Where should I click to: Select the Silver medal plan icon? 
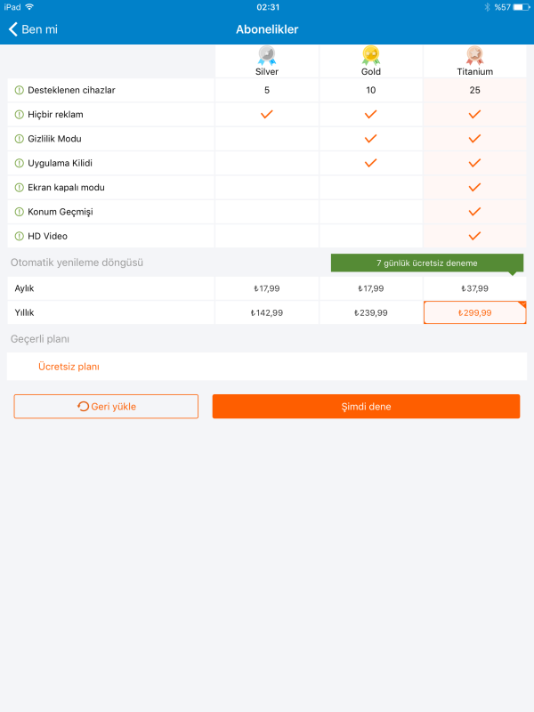point(266,55)
